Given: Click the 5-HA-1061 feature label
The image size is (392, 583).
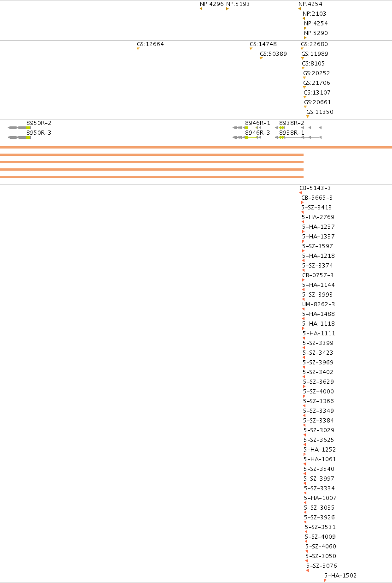Looking at the screenshot, I should coord(320,459).
